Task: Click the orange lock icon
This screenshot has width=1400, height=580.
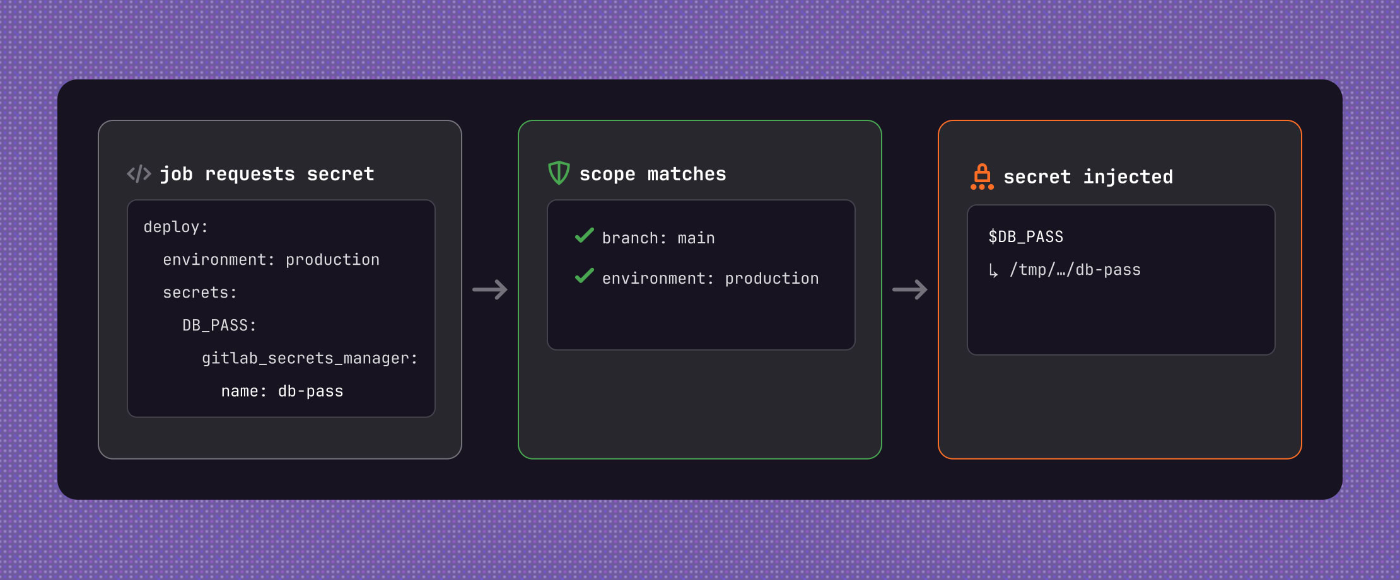Action: click(982, 177)
